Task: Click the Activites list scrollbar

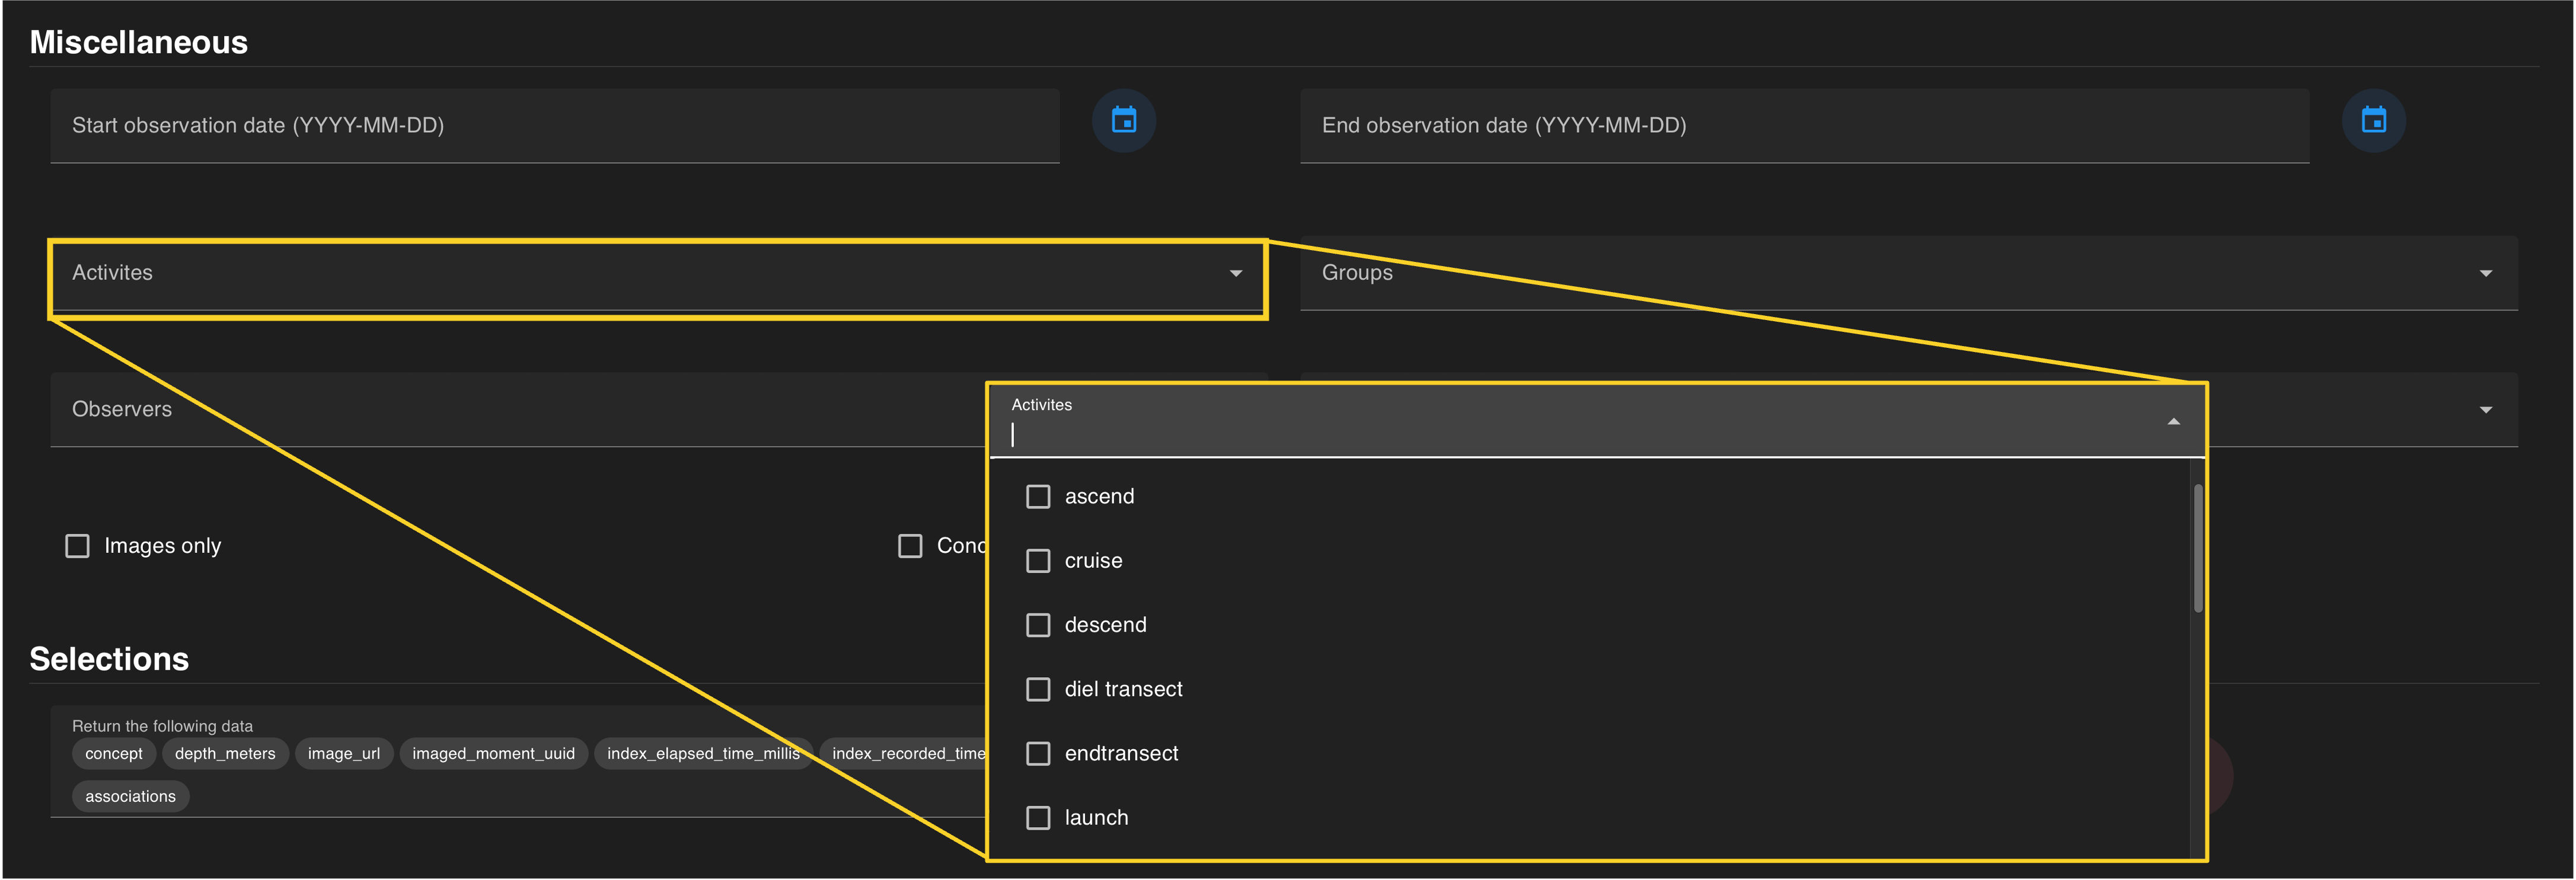Action: [2197, 548]
